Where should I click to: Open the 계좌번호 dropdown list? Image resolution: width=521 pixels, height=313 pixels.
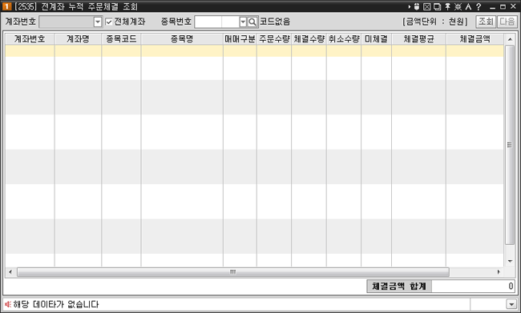97,22
